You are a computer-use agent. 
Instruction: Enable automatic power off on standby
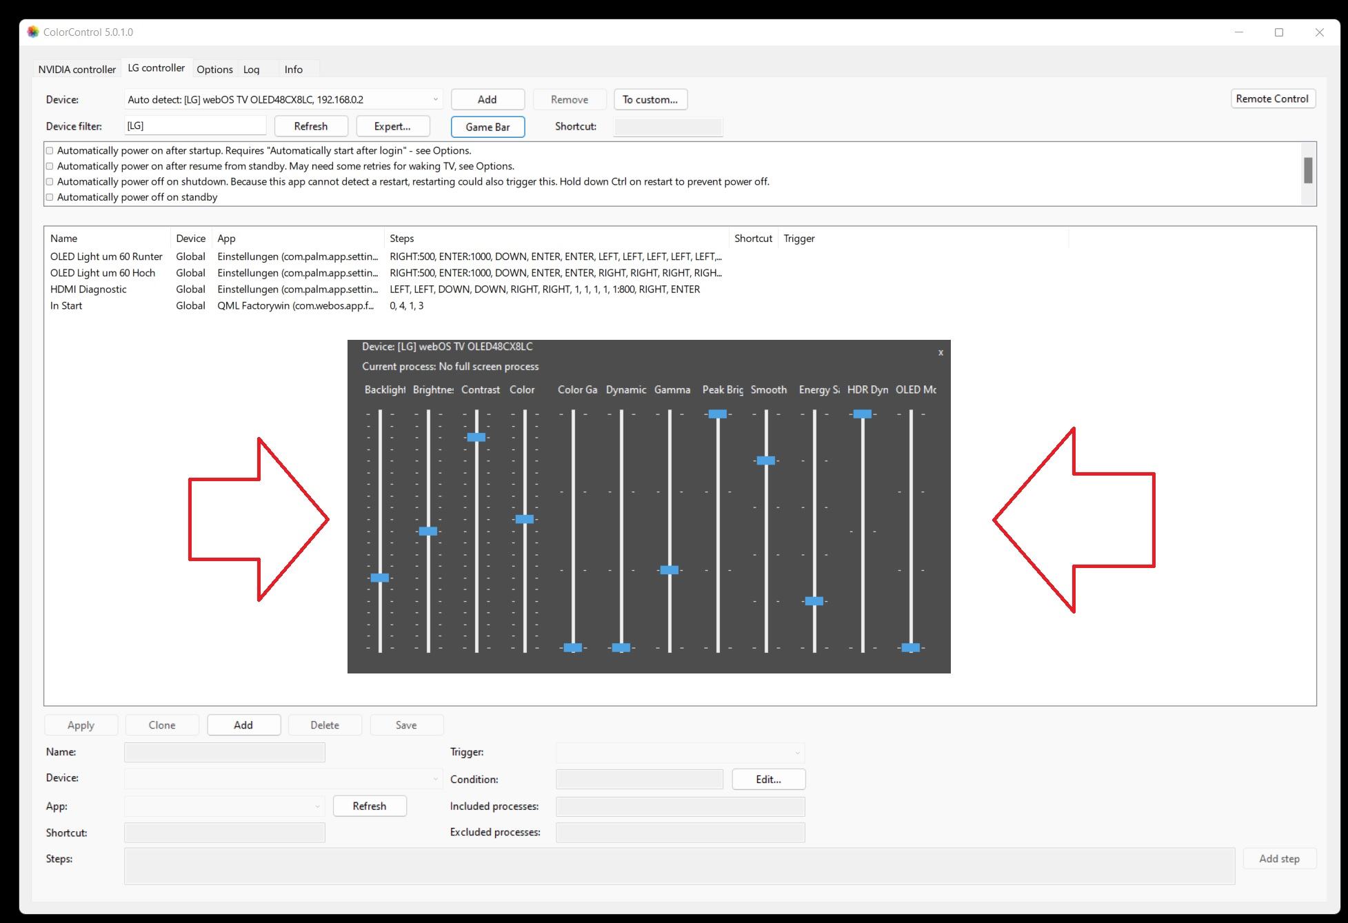coord(50,197)
